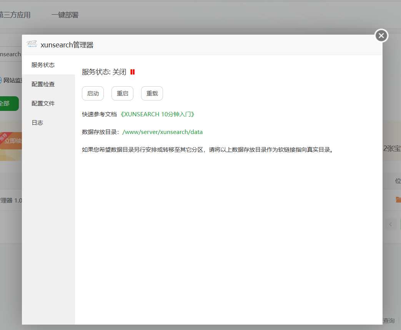Click the /www/server/xunsearch/data path link

point(162,132)
